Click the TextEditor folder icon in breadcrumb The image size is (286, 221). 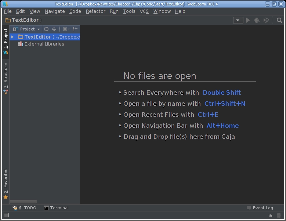[8, 20]
